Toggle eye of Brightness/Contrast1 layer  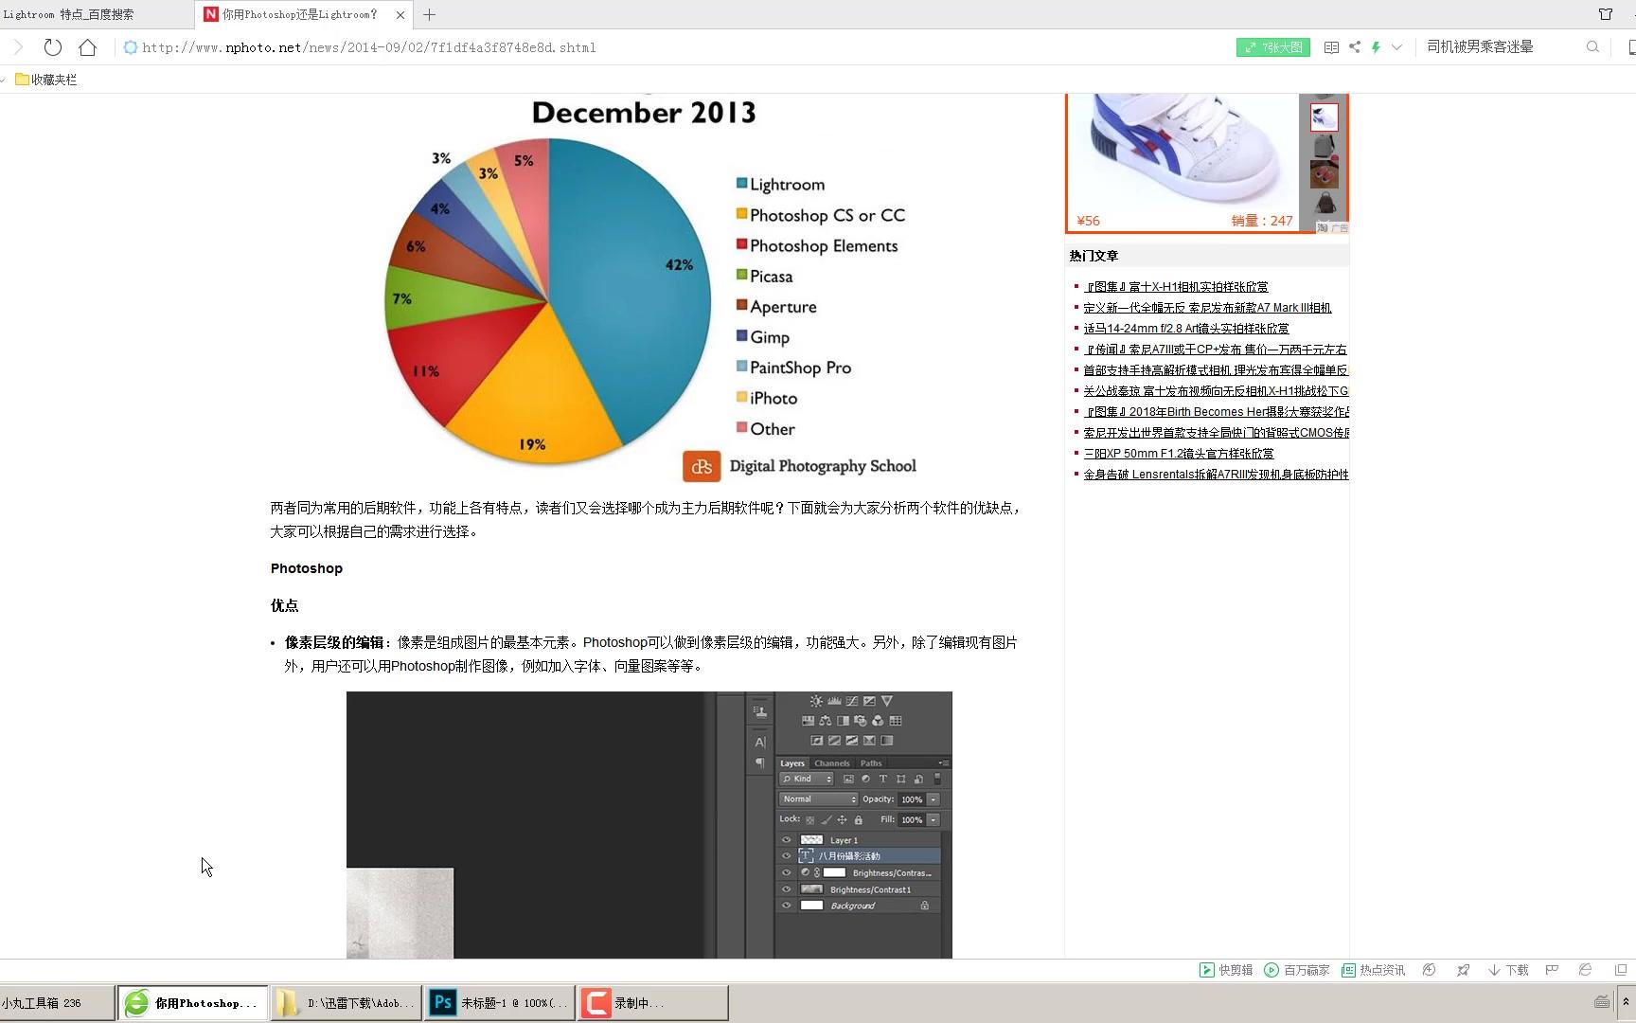coord(786,889)
